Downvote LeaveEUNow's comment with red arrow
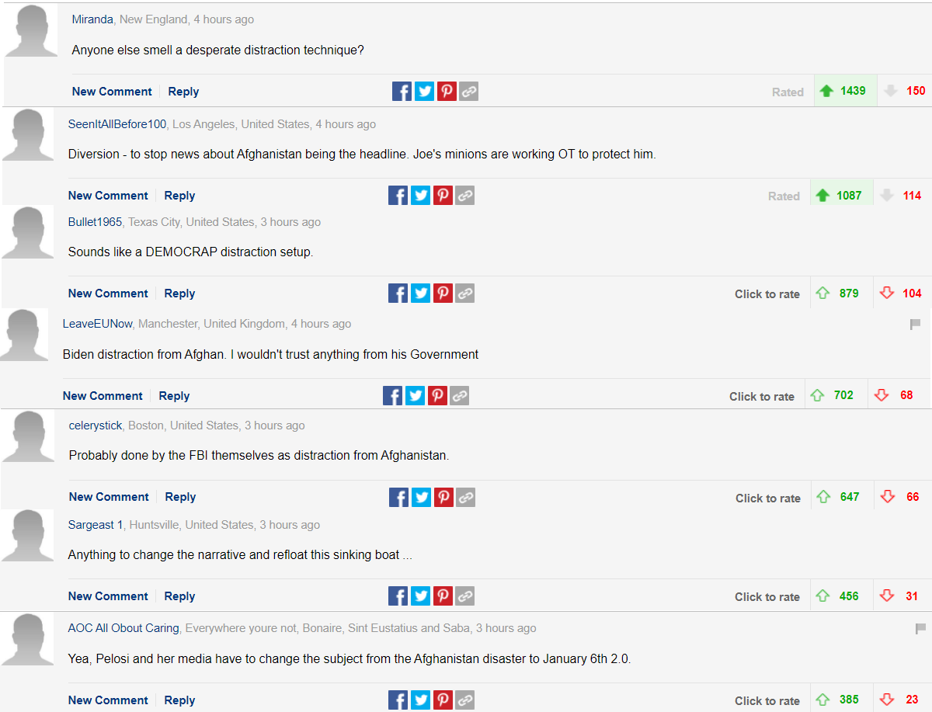The height and width of the screenshot is (712, 932). [882, 395]
